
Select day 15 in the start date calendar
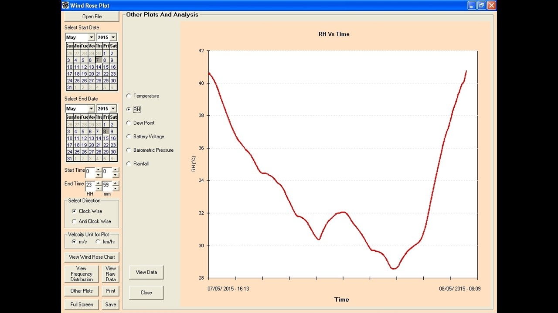(x=105, y=67)
